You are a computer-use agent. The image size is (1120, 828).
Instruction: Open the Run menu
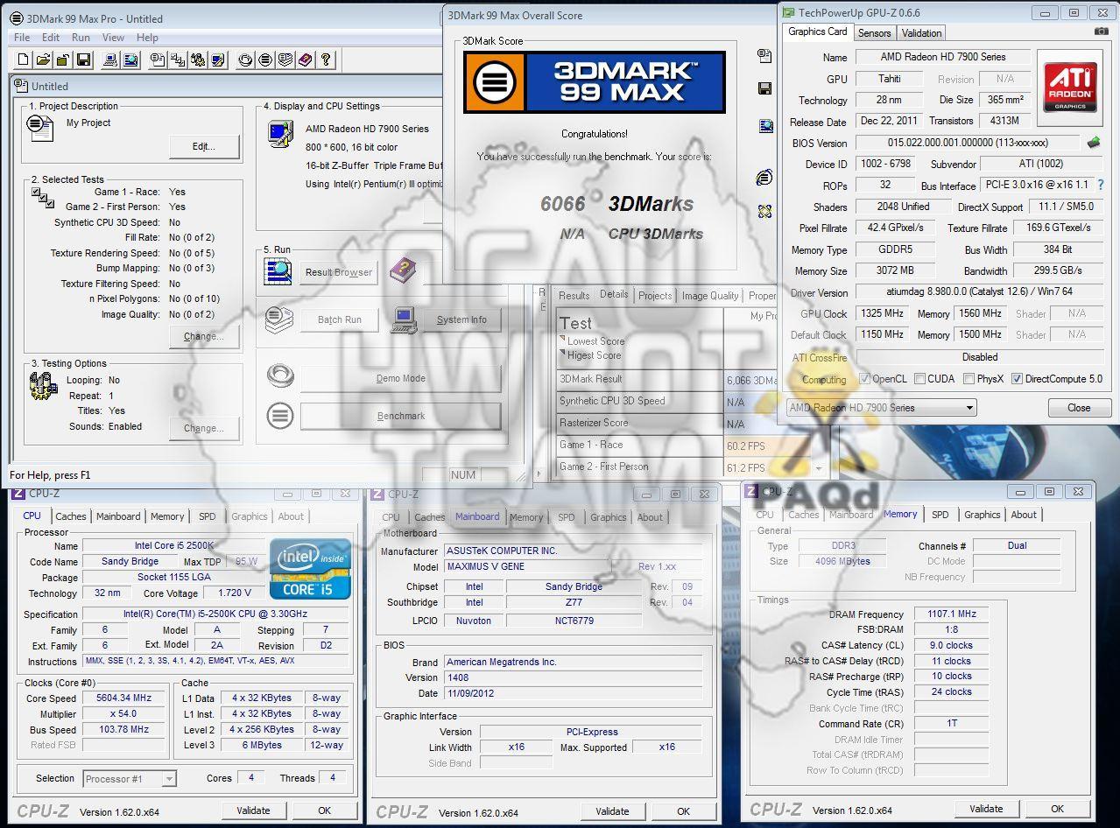coord(81,38)
